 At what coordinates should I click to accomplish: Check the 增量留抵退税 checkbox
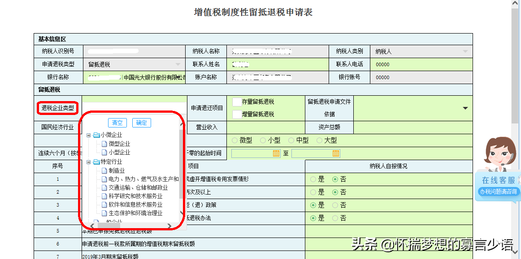[x=237, y=114]
